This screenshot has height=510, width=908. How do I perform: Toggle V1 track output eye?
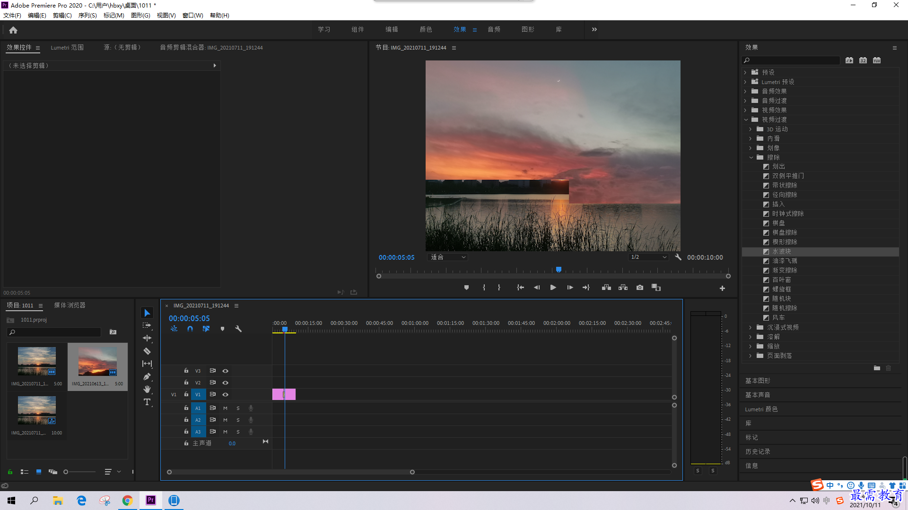[x=226, y=394]
